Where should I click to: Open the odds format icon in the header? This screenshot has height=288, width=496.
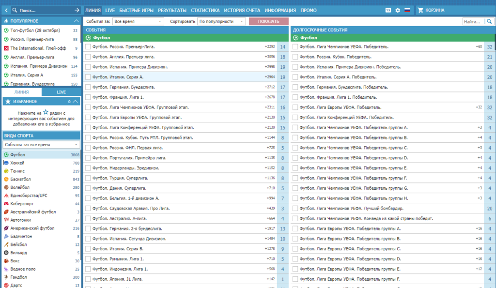tap(388, 10)
